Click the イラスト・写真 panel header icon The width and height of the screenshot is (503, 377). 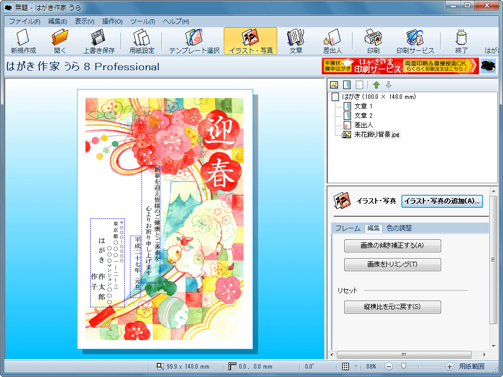[x=342, y=201]
